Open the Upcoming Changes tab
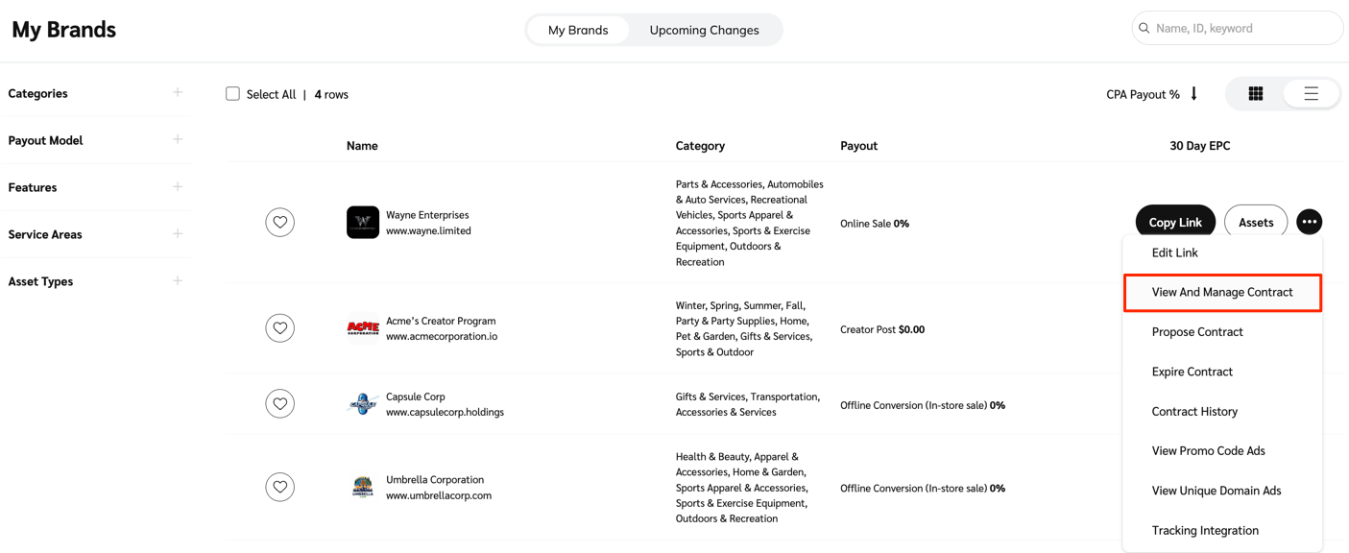This screenshot has height=553, width=1349. click(x=704, y=30)
